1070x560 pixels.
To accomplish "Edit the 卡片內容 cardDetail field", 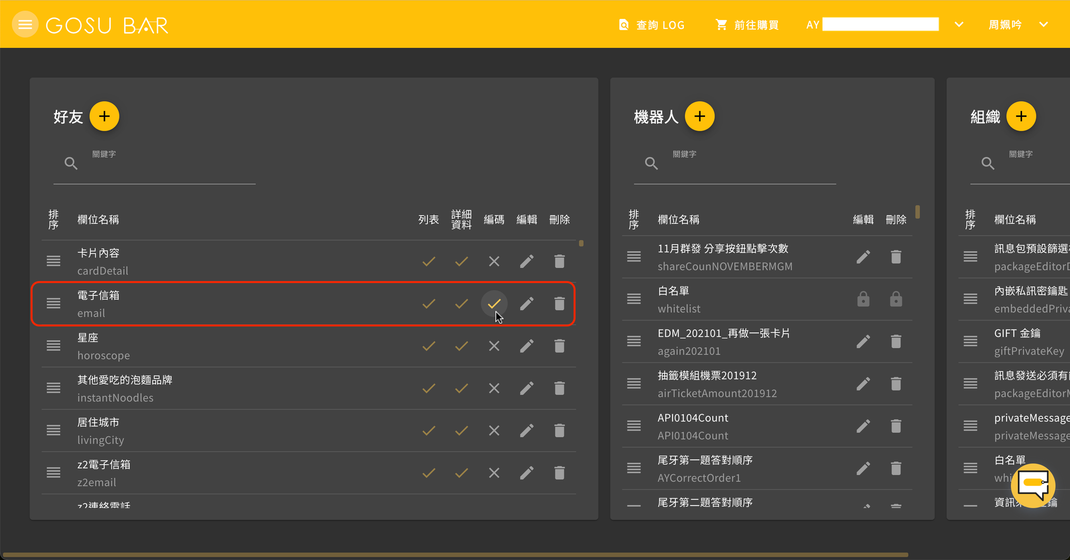I will coord(527,261).
